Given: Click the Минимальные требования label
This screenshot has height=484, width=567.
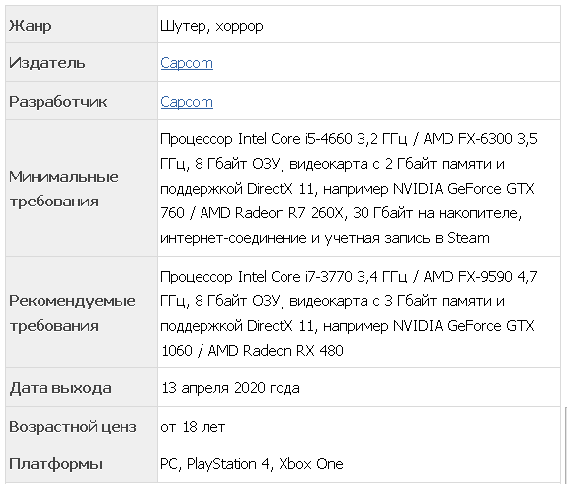Looking at the screenshot, I should point(63,189).
